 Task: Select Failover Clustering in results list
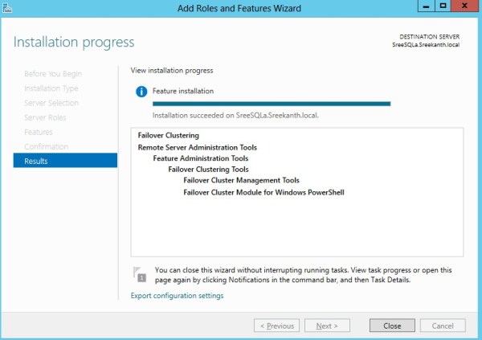[169, 136]
